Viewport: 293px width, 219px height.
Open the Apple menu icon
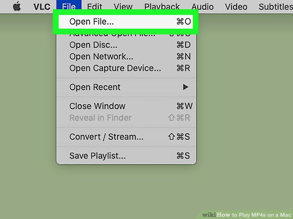pyautogui.click(x=17, y=6)
